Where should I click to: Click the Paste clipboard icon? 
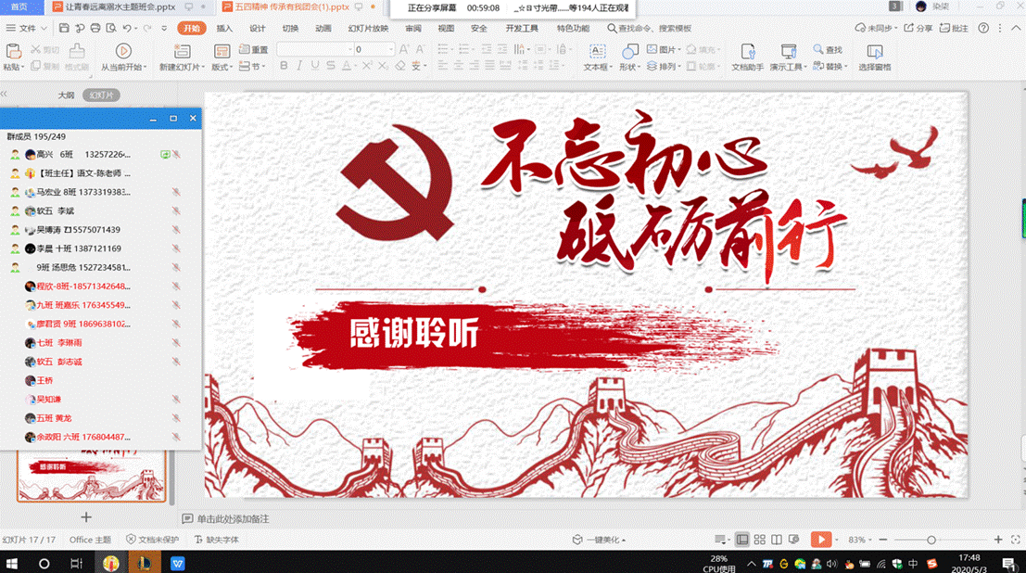13,51
